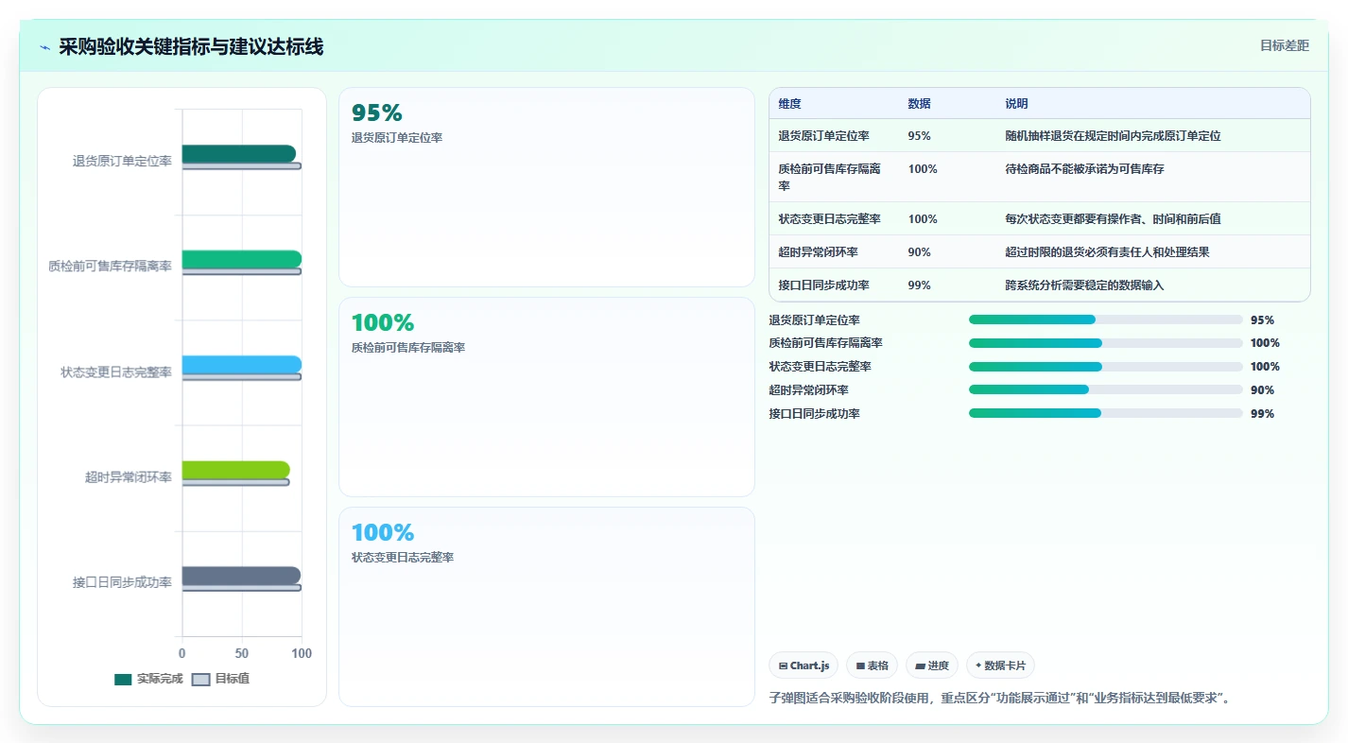The width and height of the screenshot is (1348, 743).
Task: Open the green 100% 质检前可售库存隔离率 card
Action: [x=546, y=397]
